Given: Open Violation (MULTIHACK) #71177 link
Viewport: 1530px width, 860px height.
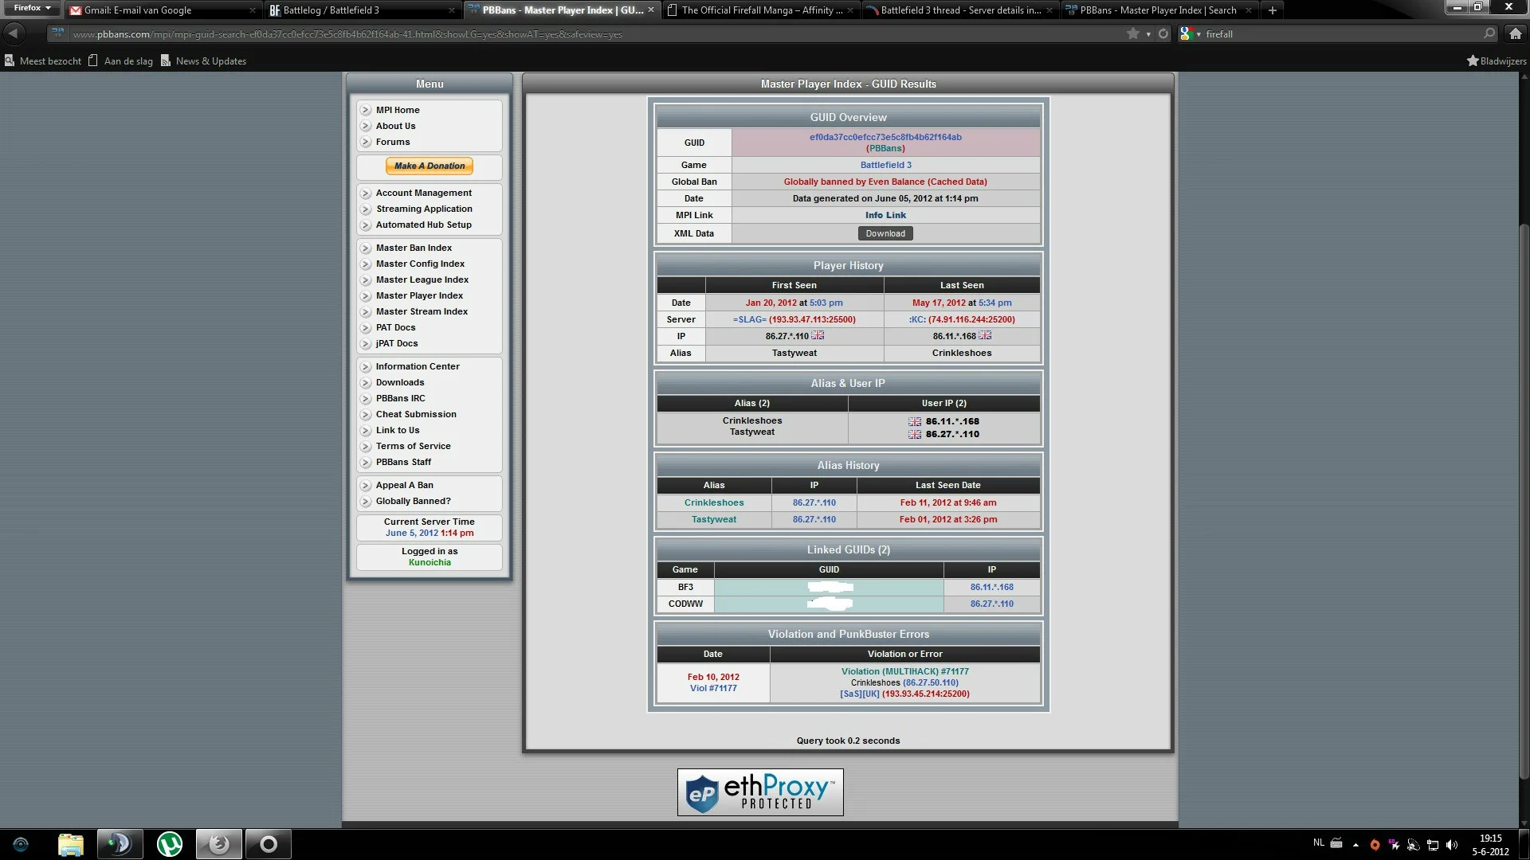Looking at the screenshot, I should 904,671.
